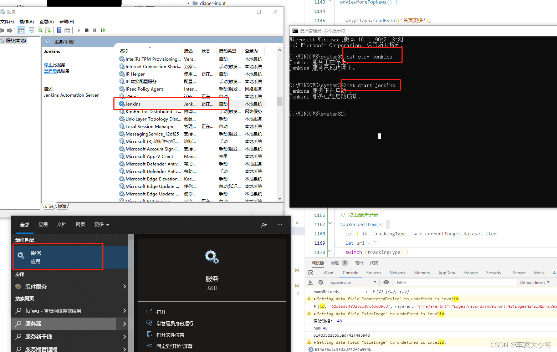Viewport: 557px width, 352px height.
Task: Open the 查看(V) menu
Action: (x=47, y=22)
